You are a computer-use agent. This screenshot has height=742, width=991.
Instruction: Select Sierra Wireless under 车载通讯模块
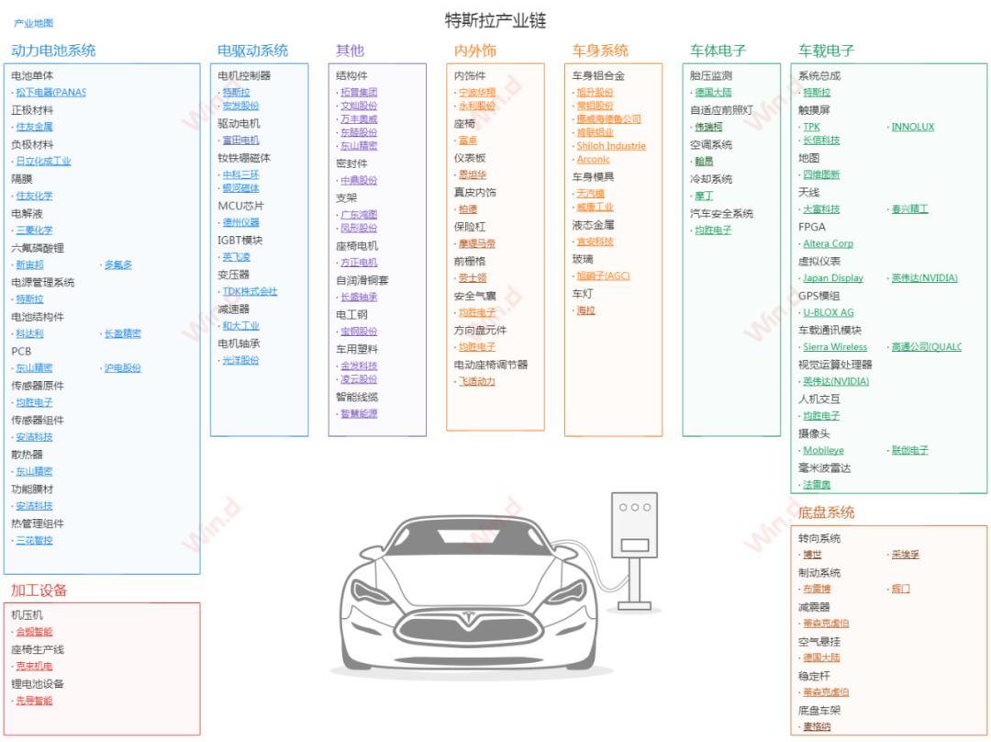[835, 347]
